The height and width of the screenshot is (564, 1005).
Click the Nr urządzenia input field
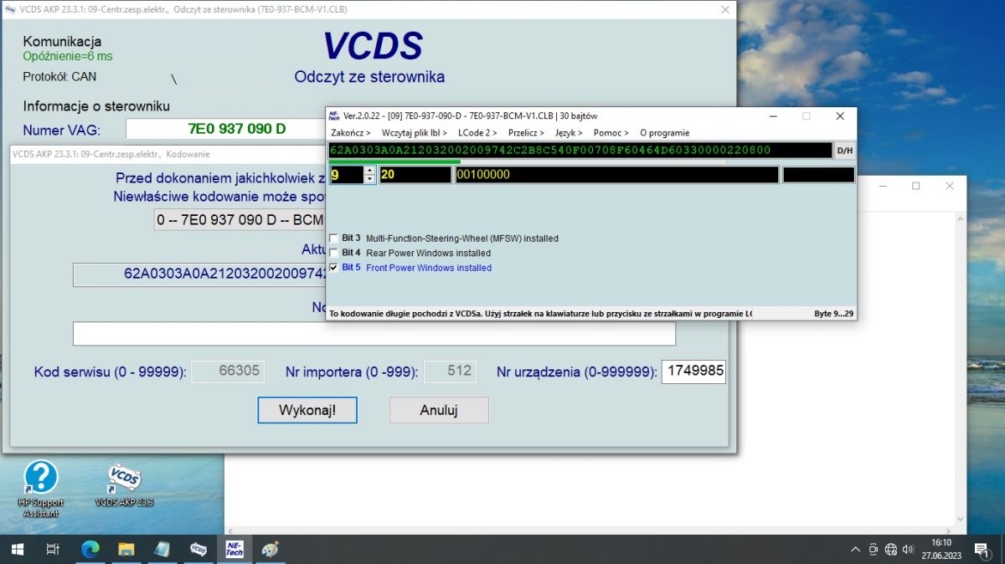point(693,372)
